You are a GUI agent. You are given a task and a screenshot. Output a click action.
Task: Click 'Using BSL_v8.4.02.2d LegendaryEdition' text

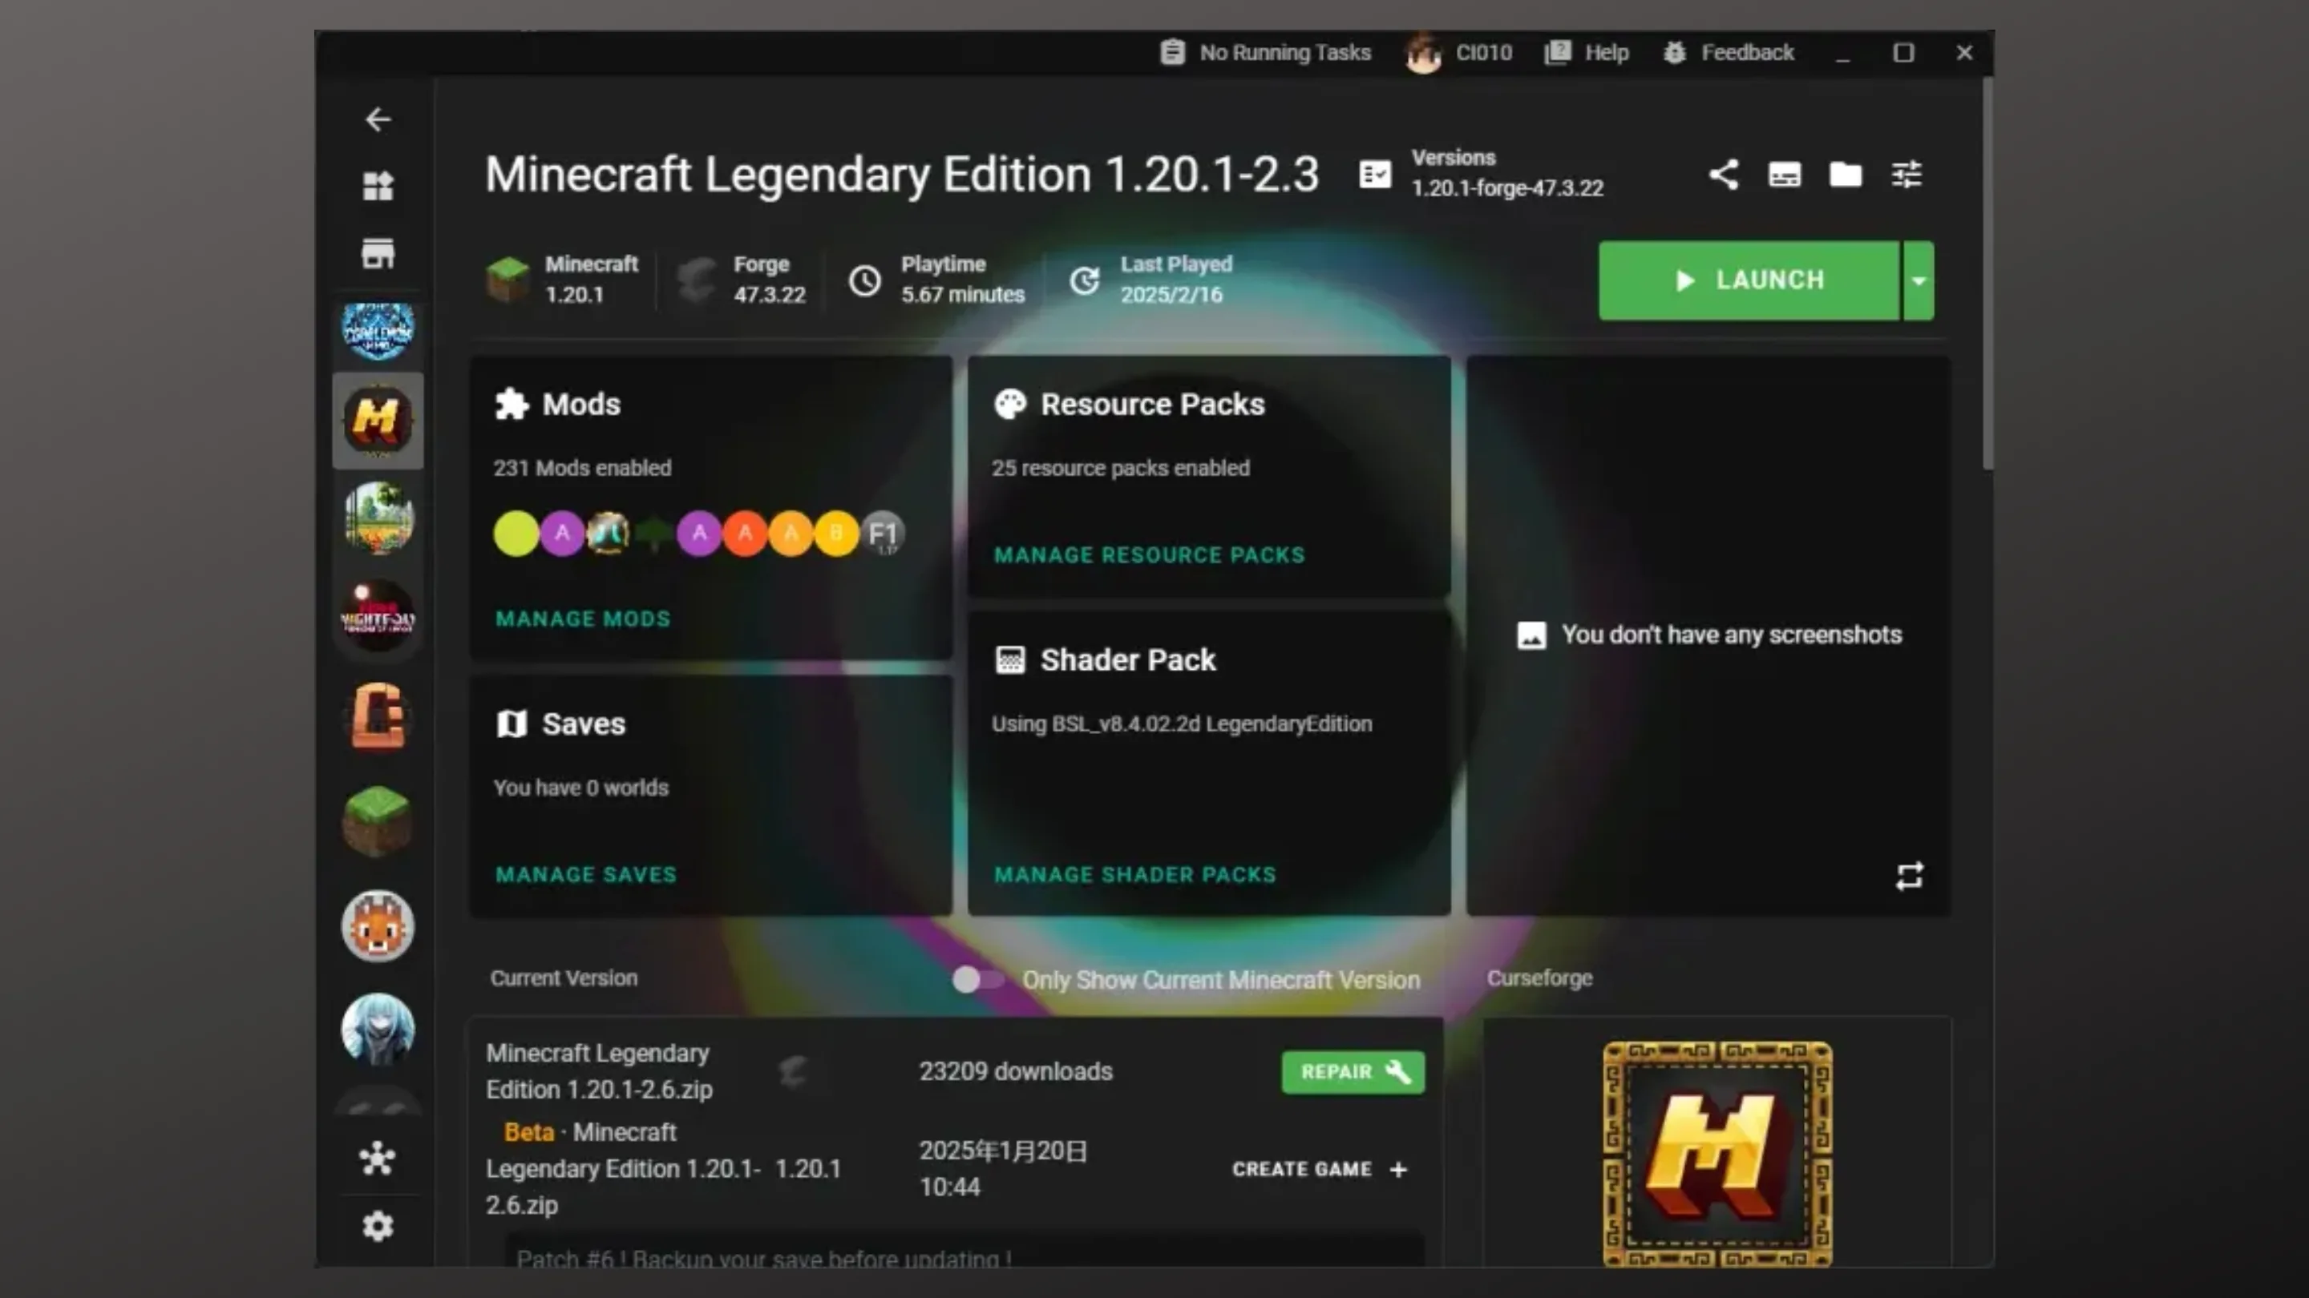tap(1182, 724)
